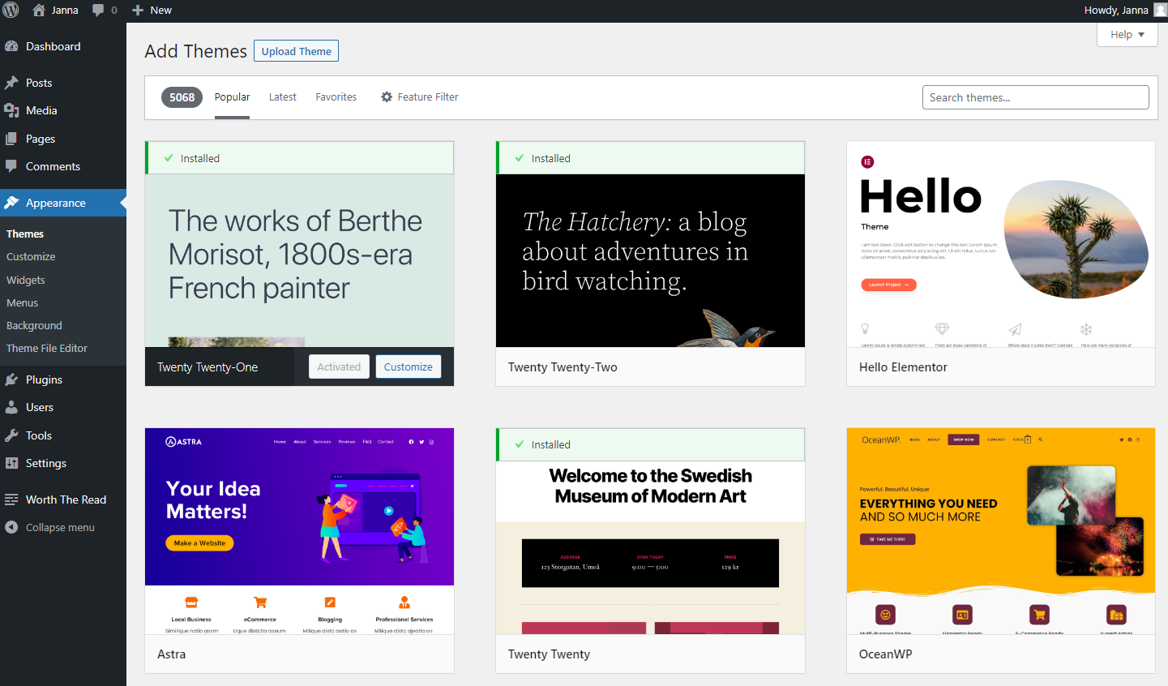The height and width of the screenshot is (686, 1168).
Task: Click the Add Themes heading
Action: coord(195,51)
